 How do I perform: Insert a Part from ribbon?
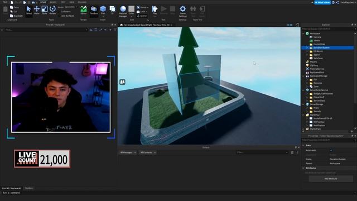point(103,11)
